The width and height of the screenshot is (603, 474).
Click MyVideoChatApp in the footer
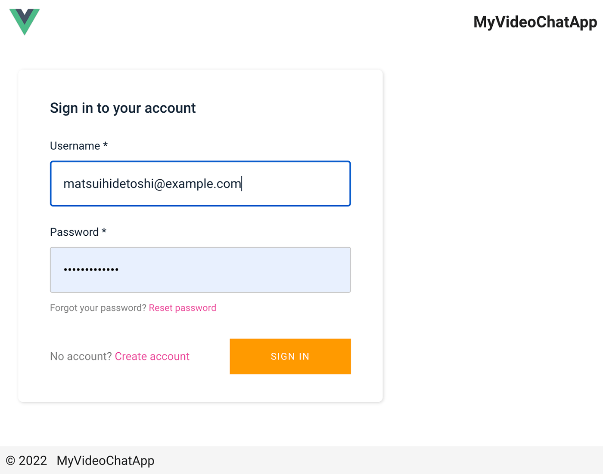tap(106, 461)
